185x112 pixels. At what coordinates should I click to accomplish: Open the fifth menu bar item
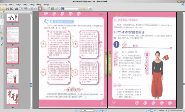[x=32, y=5]
